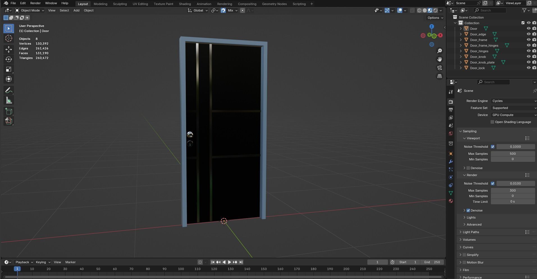The height and width of the screenshot is (279, 537).
Task: Toggle Viewport Noise Threshold checkbox
Action: coord(492,147)
